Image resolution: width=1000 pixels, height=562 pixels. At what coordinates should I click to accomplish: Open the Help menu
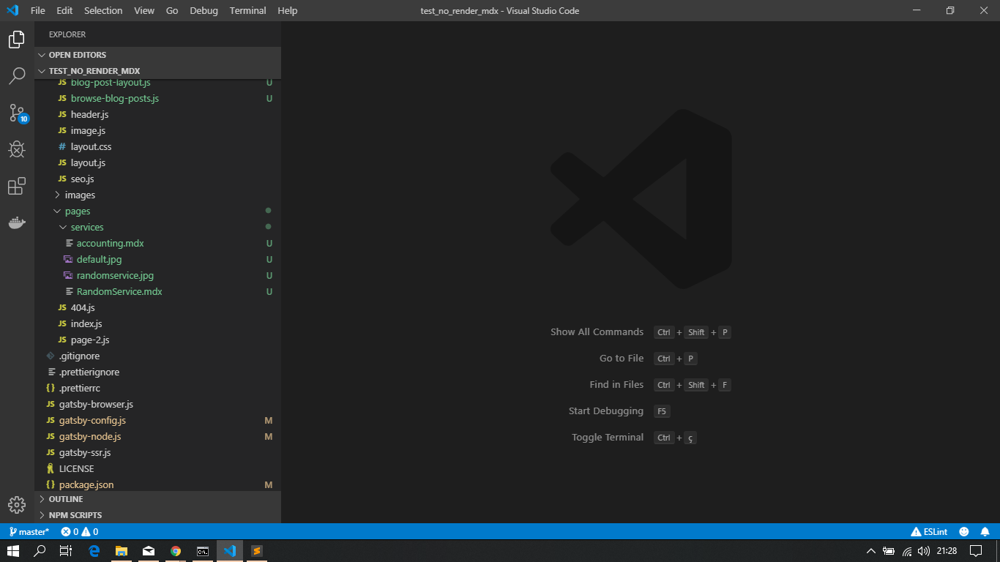[x=288, y=10]
